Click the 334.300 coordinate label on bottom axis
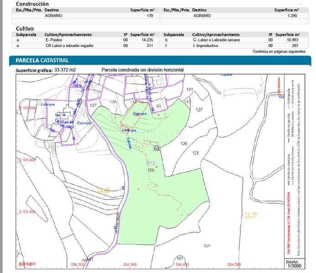This screenshot has width=316, height=273. point(130,264)
